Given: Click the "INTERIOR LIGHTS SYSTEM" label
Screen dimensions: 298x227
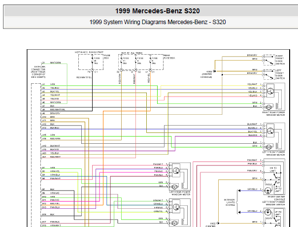Looking at the screenshot, I should tap(230, 202).
